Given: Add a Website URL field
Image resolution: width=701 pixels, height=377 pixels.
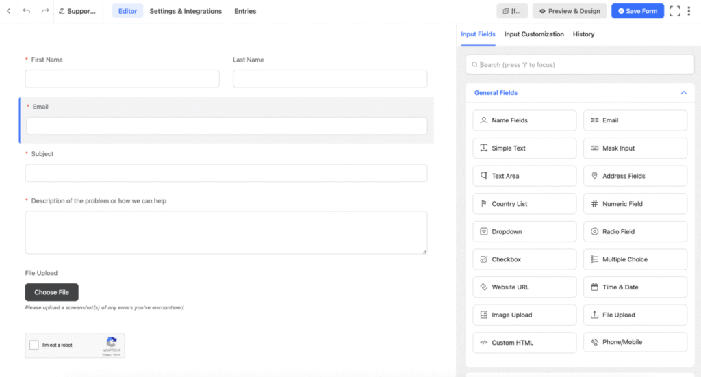Looking at the screenshot, I should click(x=524, y=287).
